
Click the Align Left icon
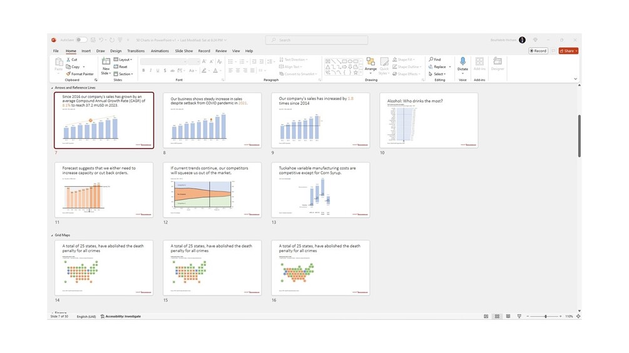click(231, 71)
